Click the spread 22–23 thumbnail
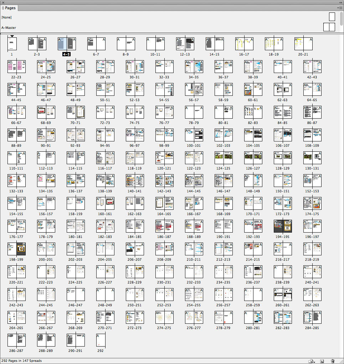344x364 pixels. click(x=16, y=67)
